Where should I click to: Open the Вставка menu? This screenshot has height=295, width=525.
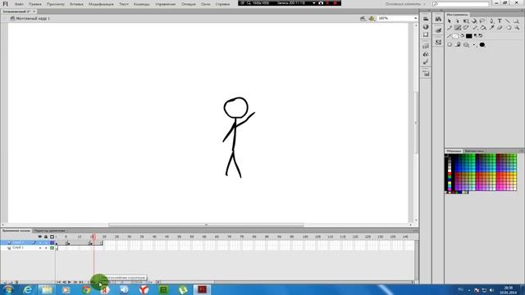click(x=76, y=4)
